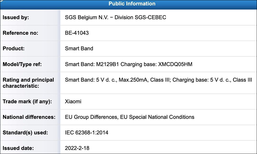This screenshot has height=154, width=257.
Task: Select the Model/Type ref label
Action: [x=22, y=64]
